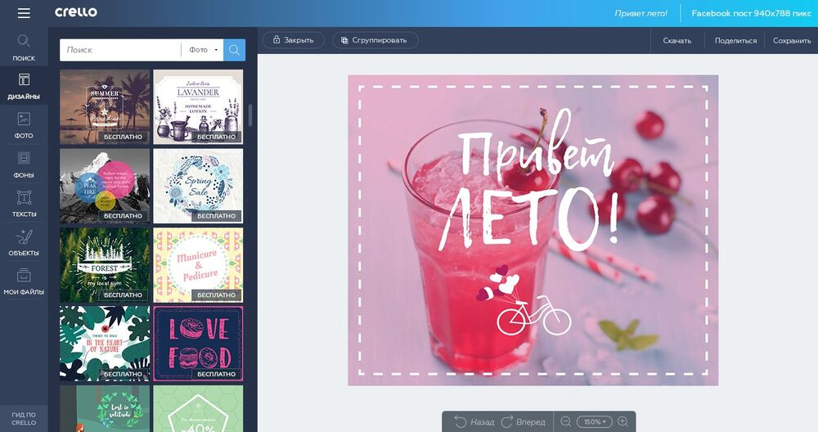
Task: Click Сохранить in the top bar
Action: pyautogui.click(x=791, y=41)
